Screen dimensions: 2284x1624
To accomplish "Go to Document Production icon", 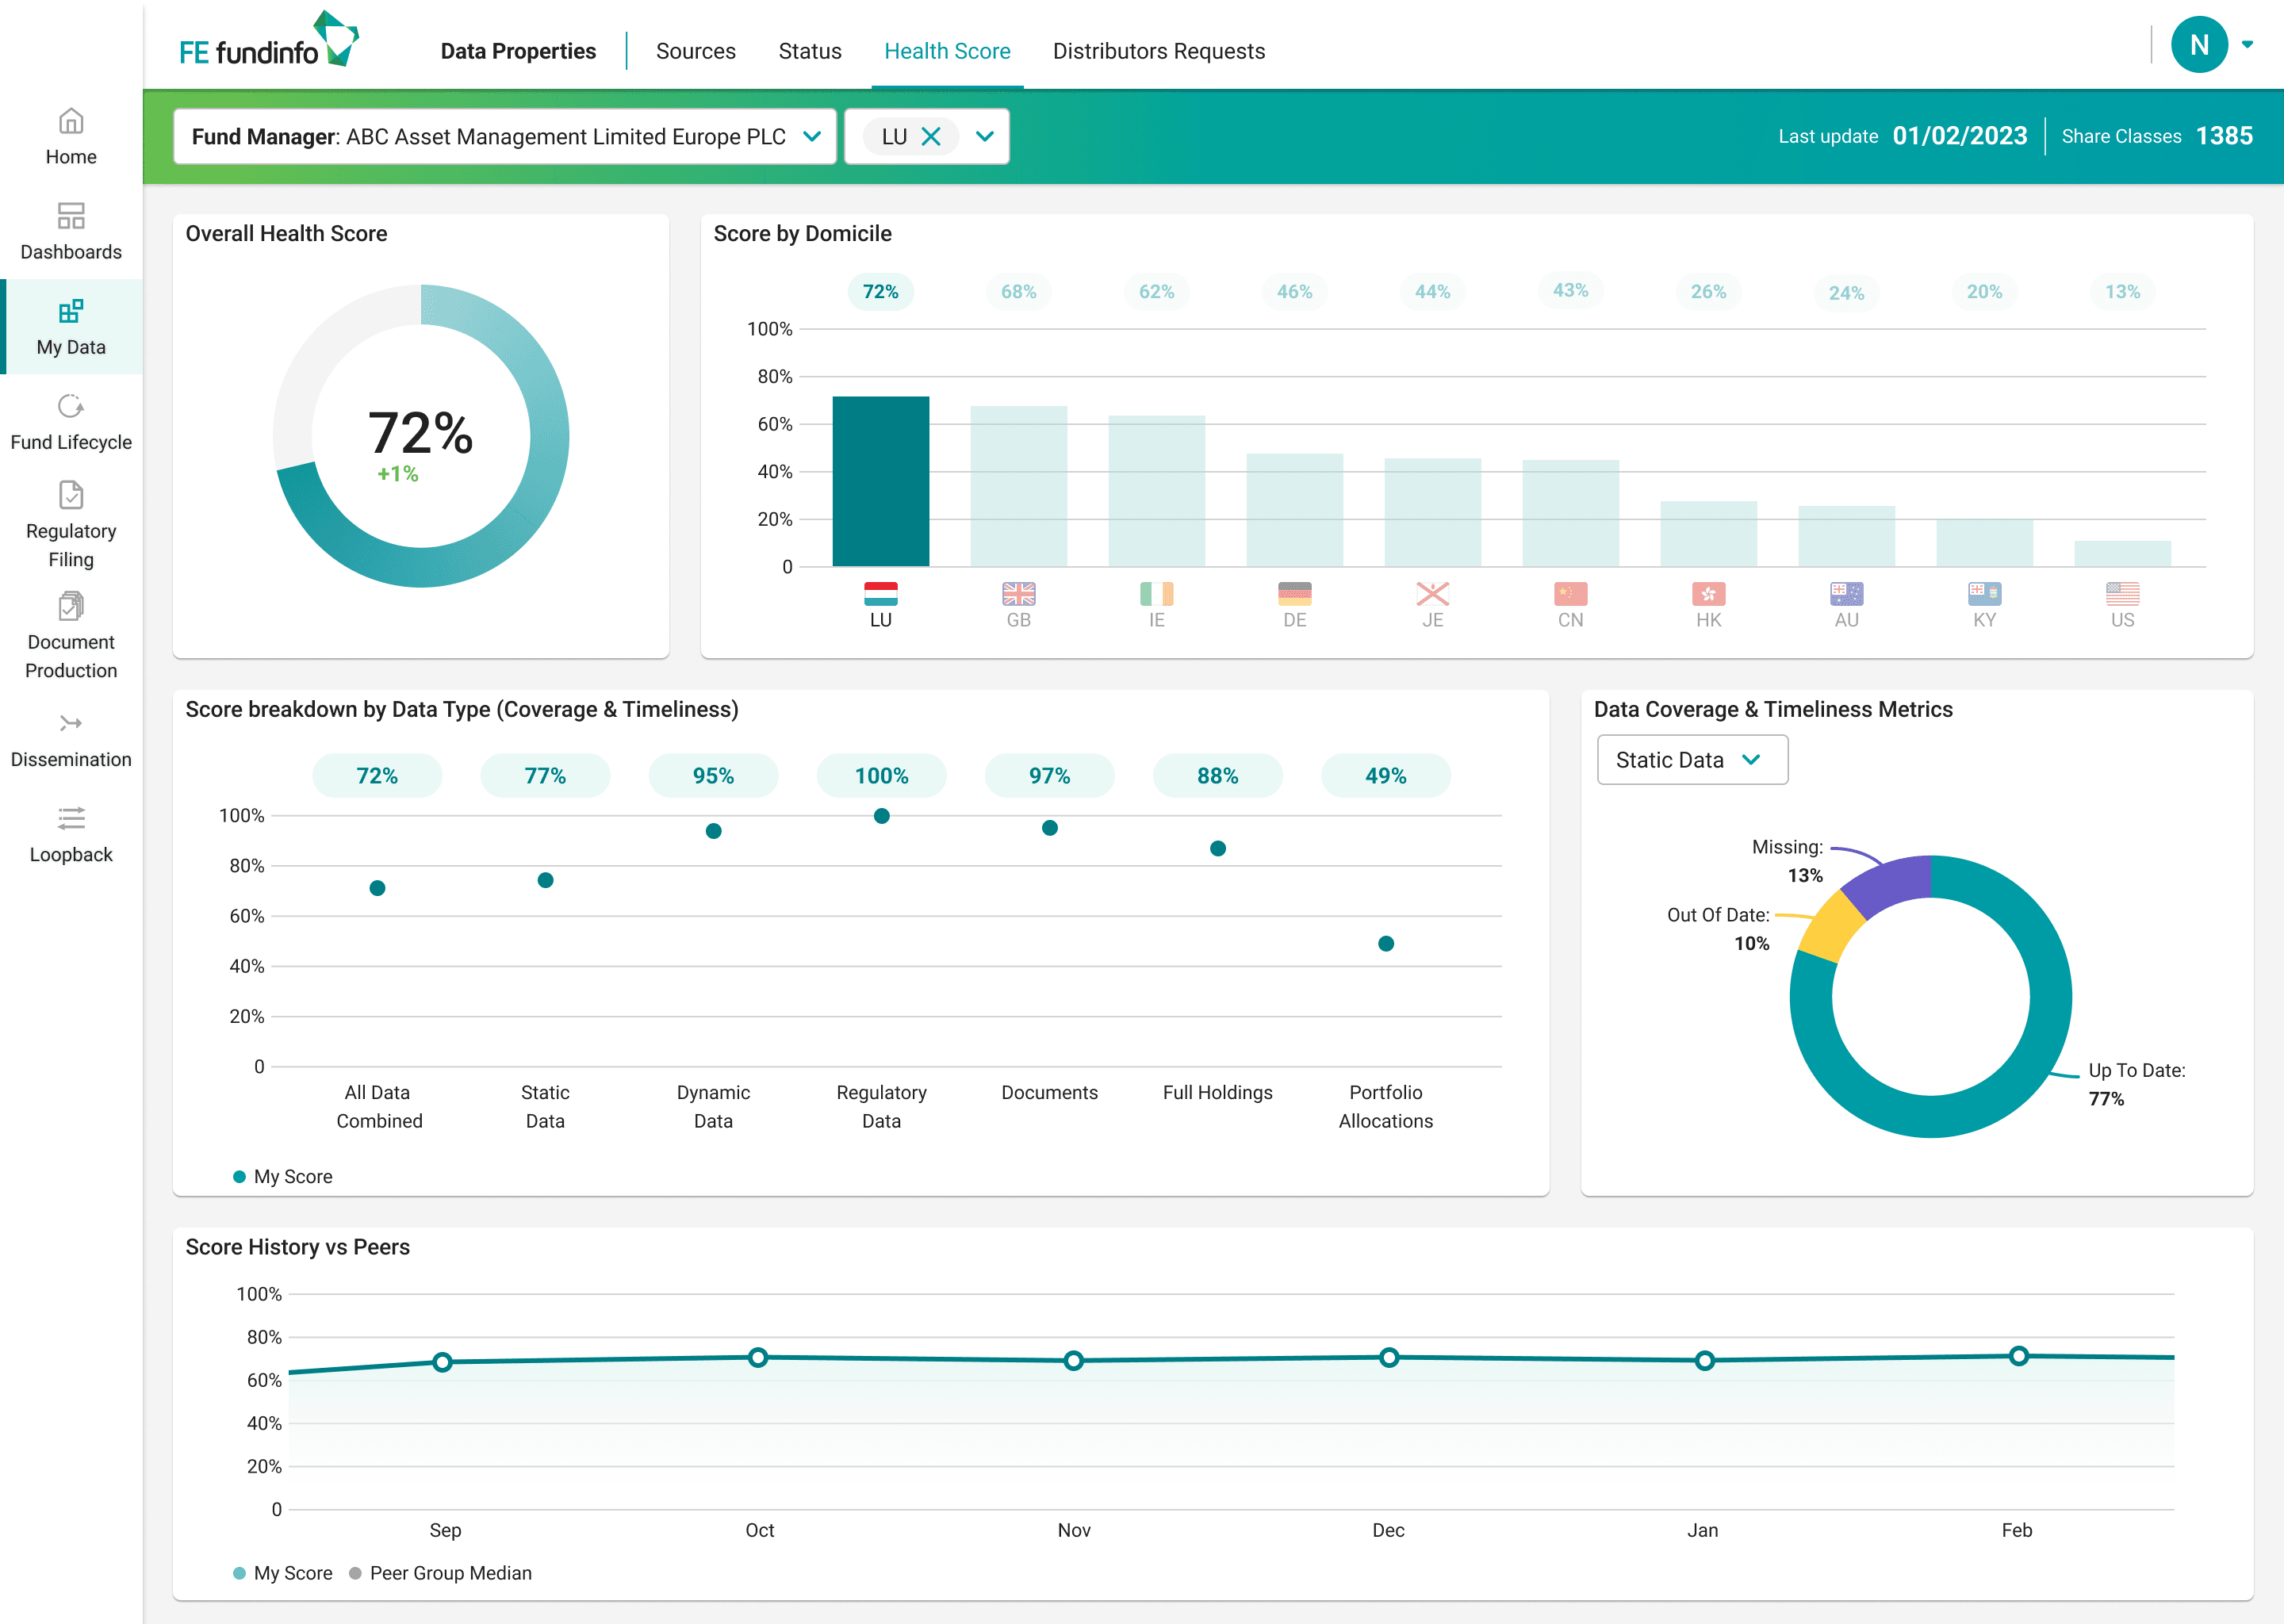I will pos(71,606).
